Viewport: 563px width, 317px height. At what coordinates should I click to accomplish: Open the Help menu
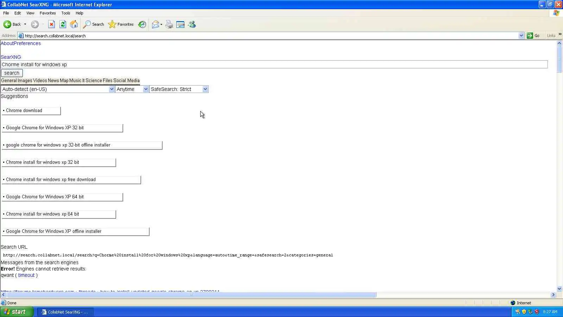(80, 13)
